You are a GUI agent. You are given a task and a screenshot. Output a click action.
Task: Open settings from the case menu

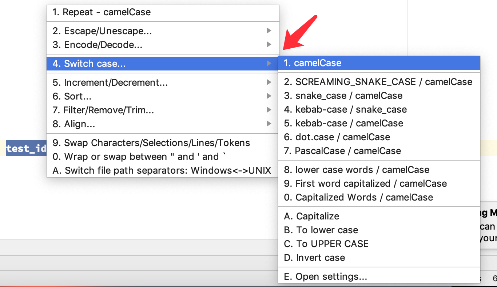(326, 276)
